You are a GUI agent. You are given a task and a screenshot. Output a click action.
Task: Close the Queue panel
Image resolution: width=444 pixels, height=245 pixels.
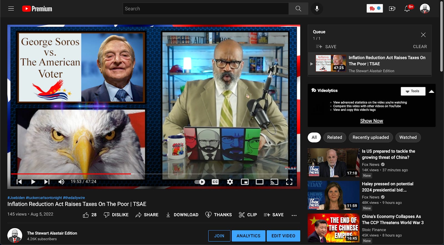[423, 35]
